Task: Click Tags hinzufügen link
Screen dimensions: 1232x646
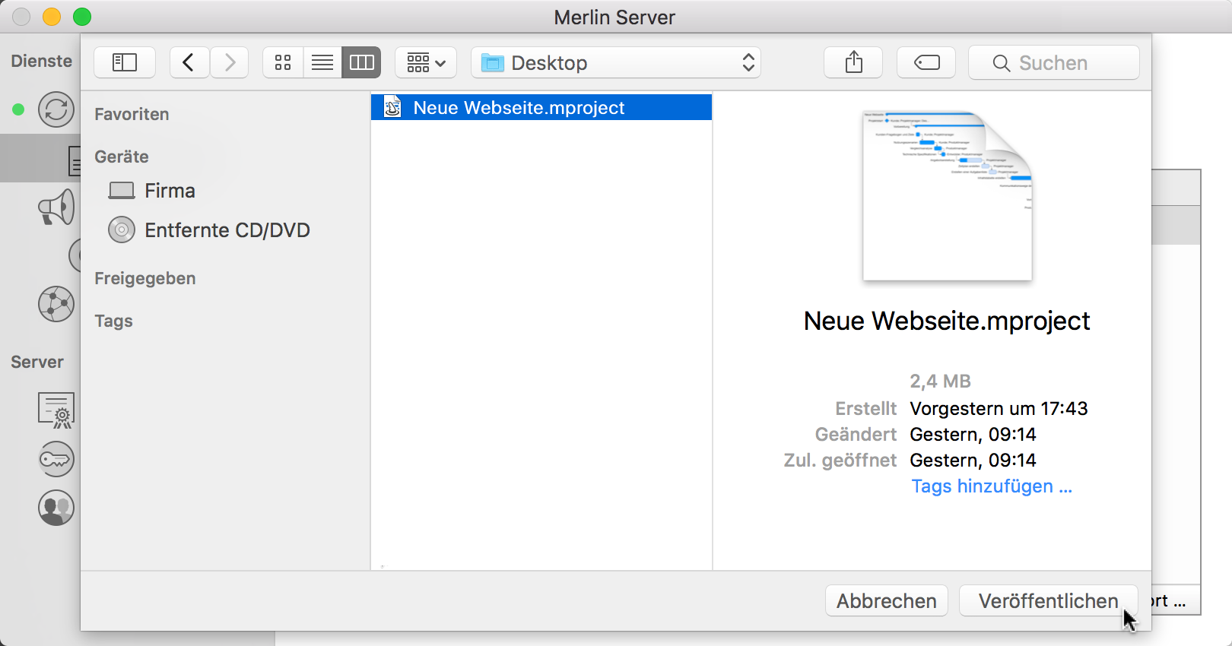Action: [x=992, y=486]
